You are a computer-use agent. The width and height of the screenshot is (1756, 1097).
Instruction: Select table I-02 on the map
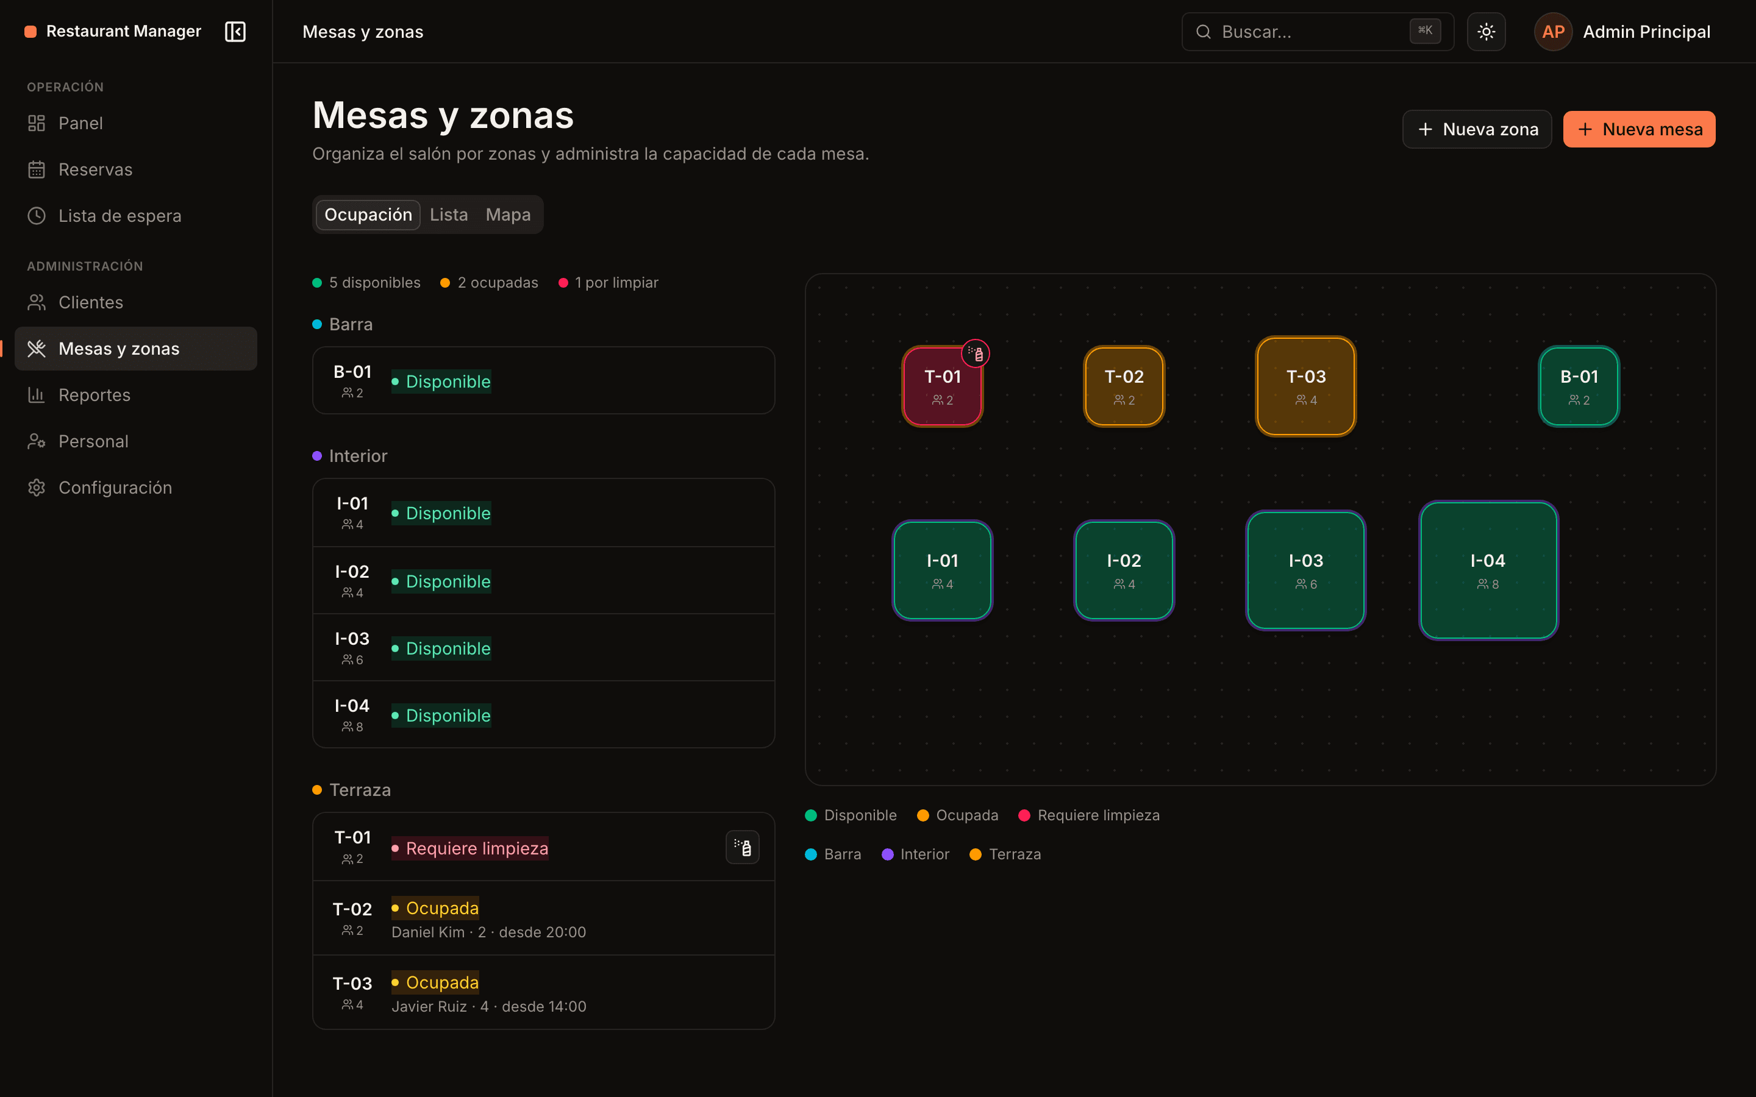(1124, 570)
